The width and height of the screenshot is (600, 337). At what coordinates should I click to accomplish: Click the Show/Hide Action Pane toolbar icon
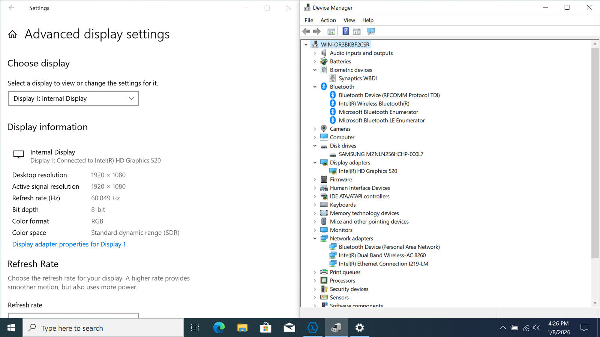[357, 31]
